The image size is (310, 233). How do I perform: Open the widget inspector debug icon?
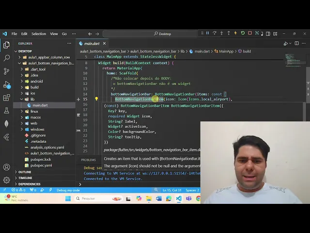coord(257,33)
